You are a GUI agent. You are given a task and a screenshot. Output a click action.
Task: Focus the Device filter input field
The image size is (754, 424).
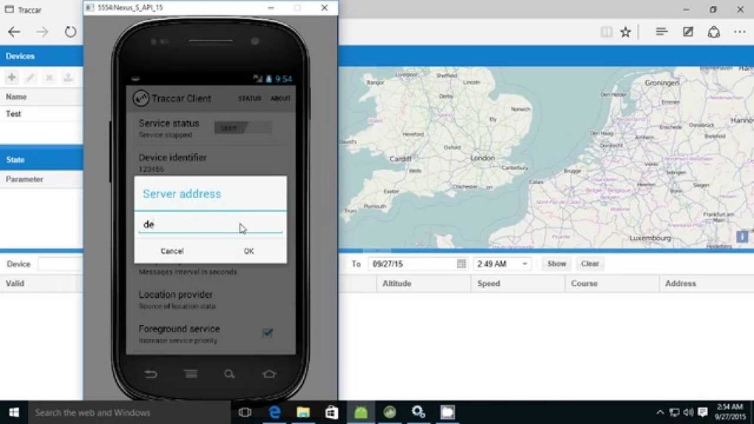[x=61, y=264]
